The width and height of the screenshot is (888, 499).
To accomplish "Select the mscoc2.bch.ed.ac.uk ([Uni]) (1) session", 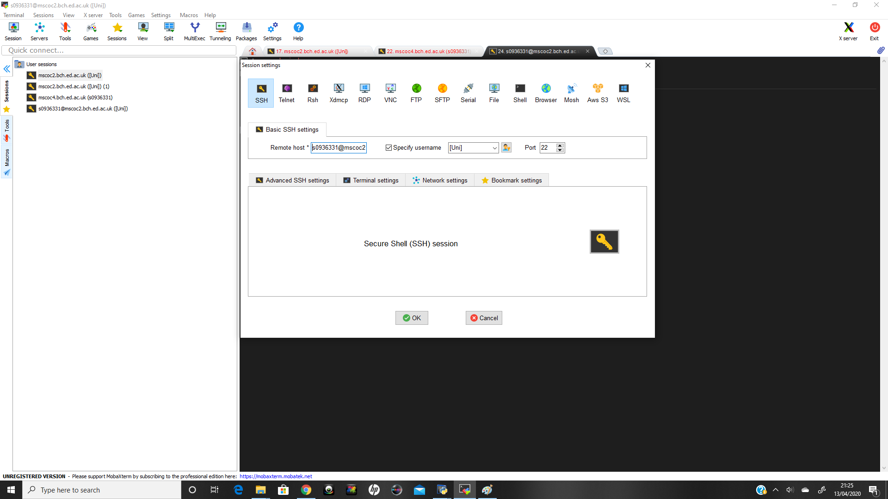I will pyautogui.click(x=74, y=86).
